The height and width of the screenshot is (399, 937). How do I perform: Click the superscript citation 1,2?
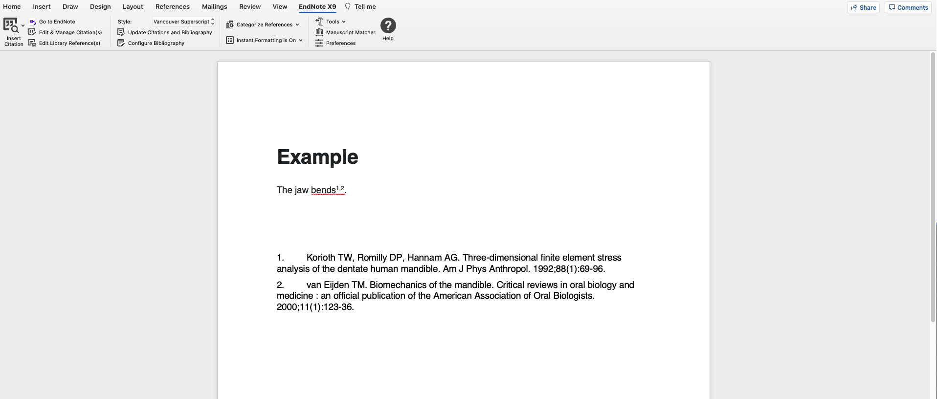pos(340,188)
